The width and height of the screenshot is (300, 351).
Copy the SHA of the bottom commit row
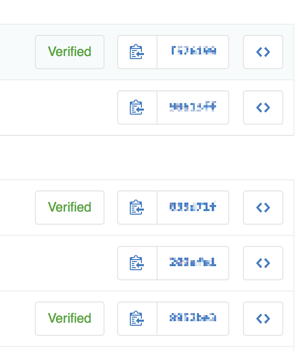(x=137, y=319)
